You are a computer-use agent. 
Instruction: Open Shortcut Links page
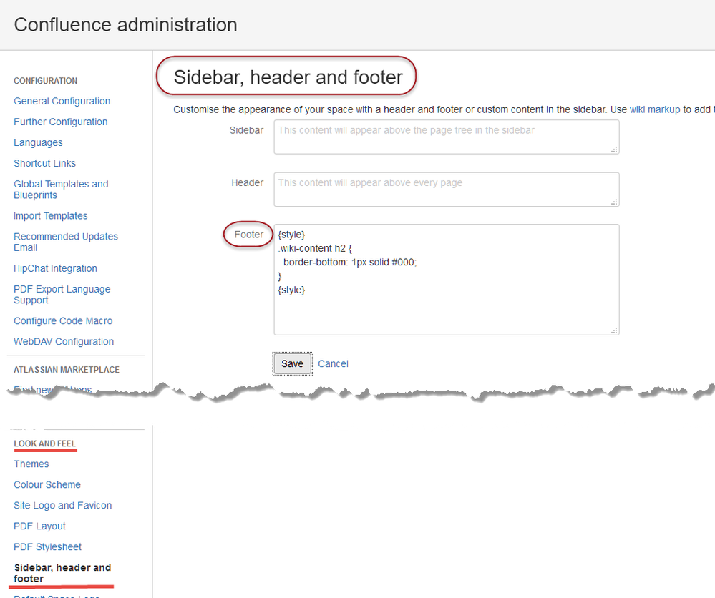click(44, 163)
